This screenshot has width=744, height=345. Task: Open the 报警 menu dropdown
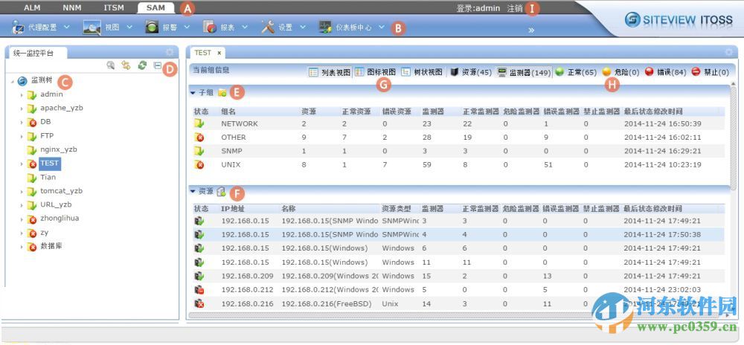187,28
